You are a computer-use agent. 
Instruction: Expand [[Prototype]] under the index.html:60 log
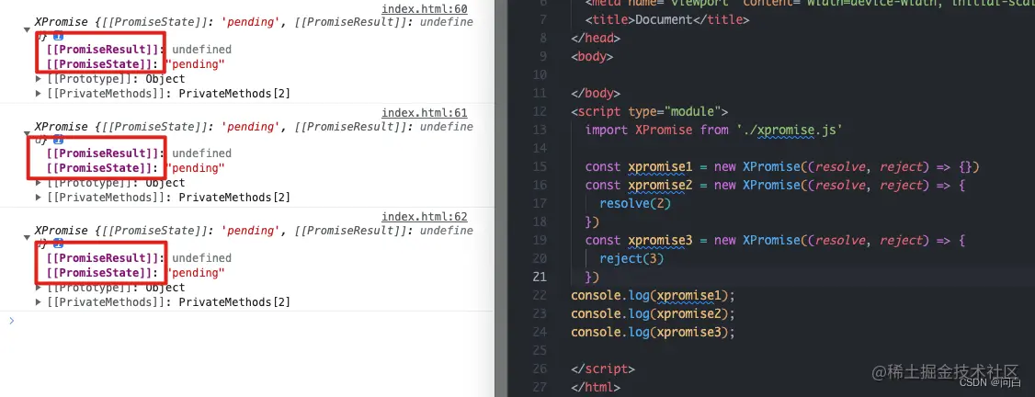click(x=39, y=79)
